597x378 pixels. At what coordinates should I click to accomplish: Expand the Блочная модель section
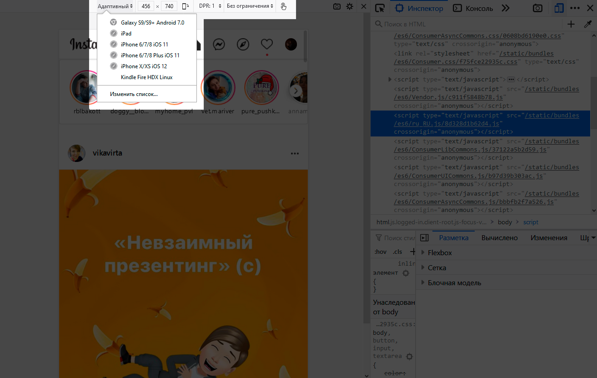(x=506, y=282)
